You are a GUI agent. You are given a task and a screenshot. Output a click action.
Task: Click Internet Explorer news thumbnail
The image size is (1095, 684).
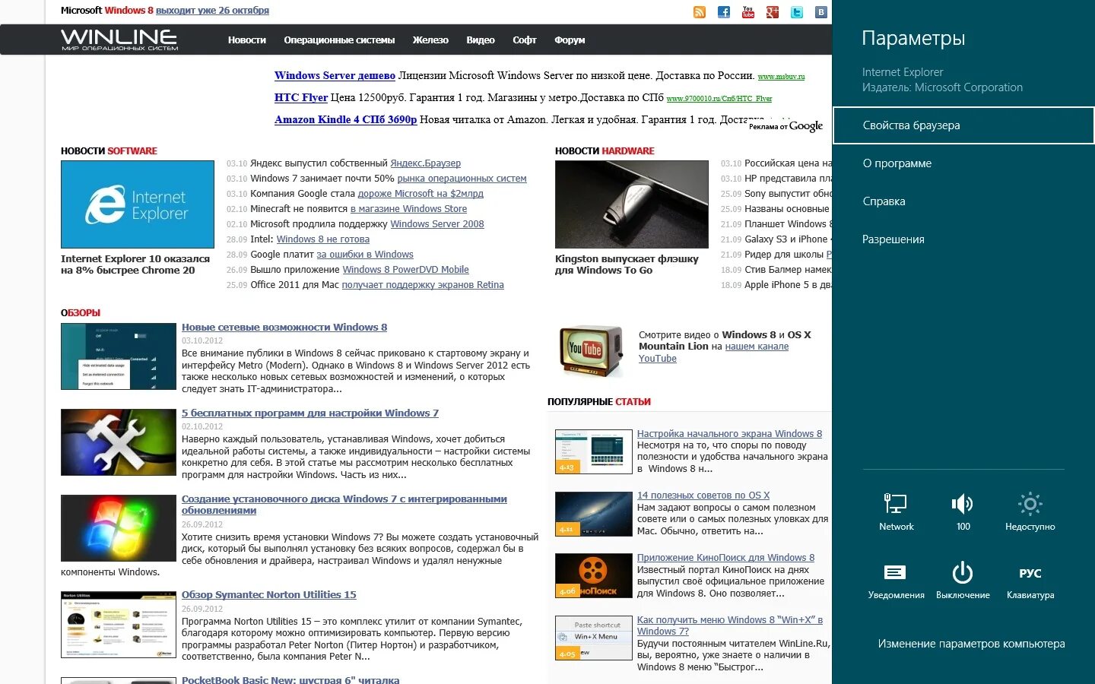[x=138, y=204]
